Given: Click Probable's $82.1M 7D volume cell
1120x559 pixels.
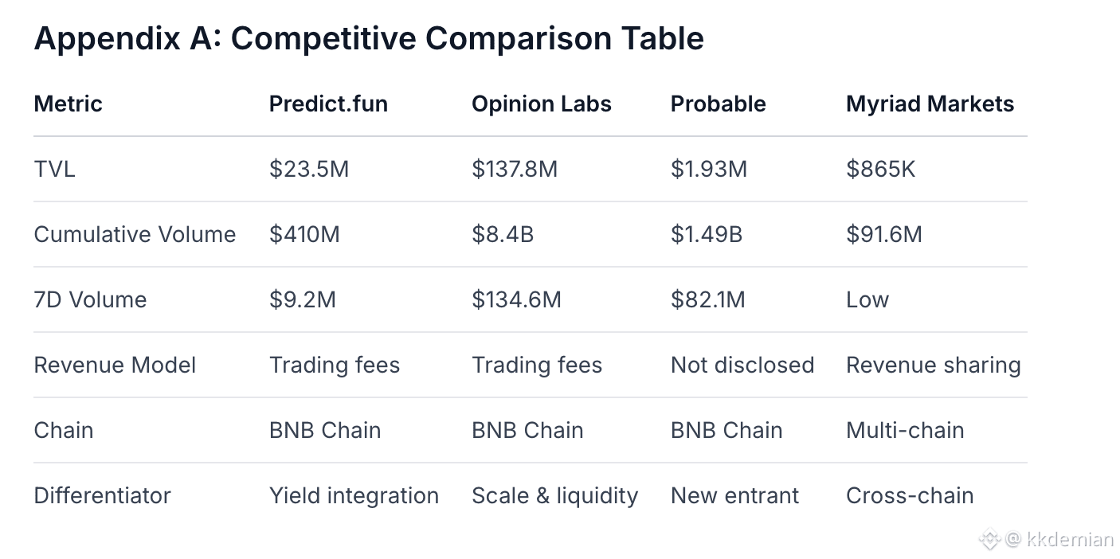Looking at the screenshot, I should tap(707, 299).
